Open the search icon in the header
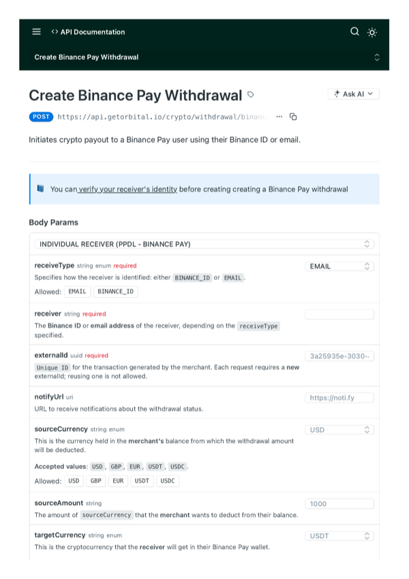The image size is (409, 579). 354,31
